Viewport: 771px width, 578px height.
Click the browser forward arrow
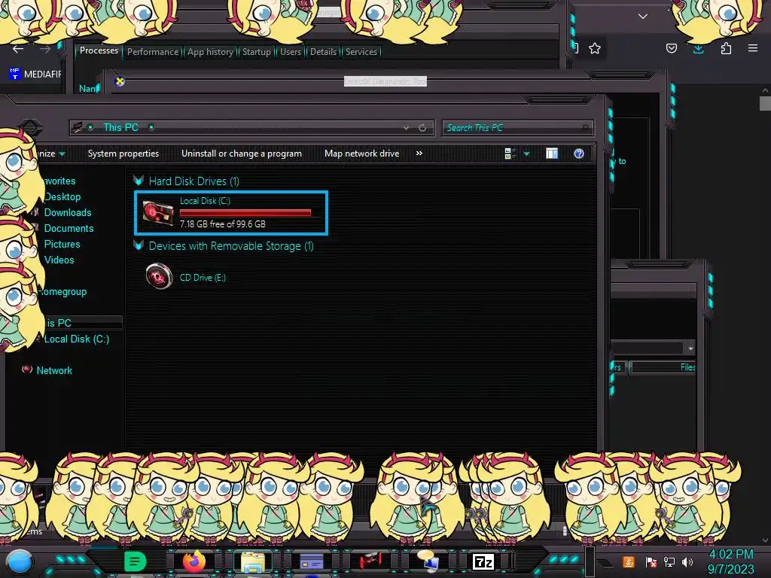(x=44, y=49)
